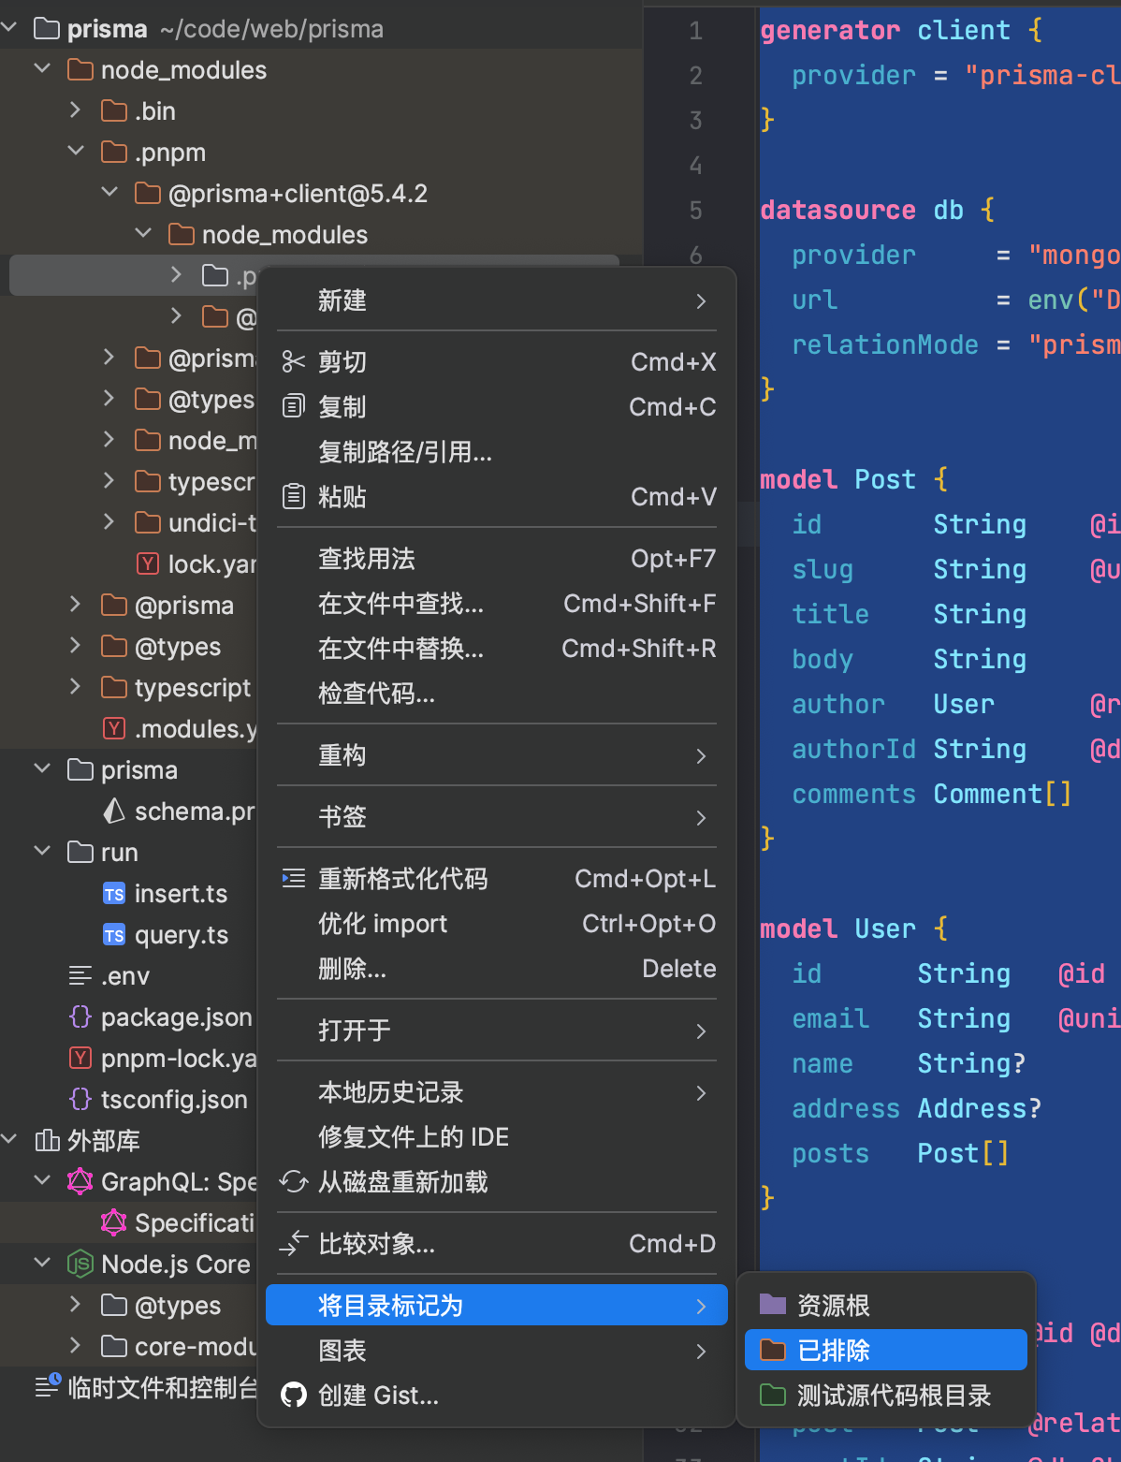1121x1462 pixels.
Task: Click the GitHub icon next to 创建 Gist
Action: 294,1395
